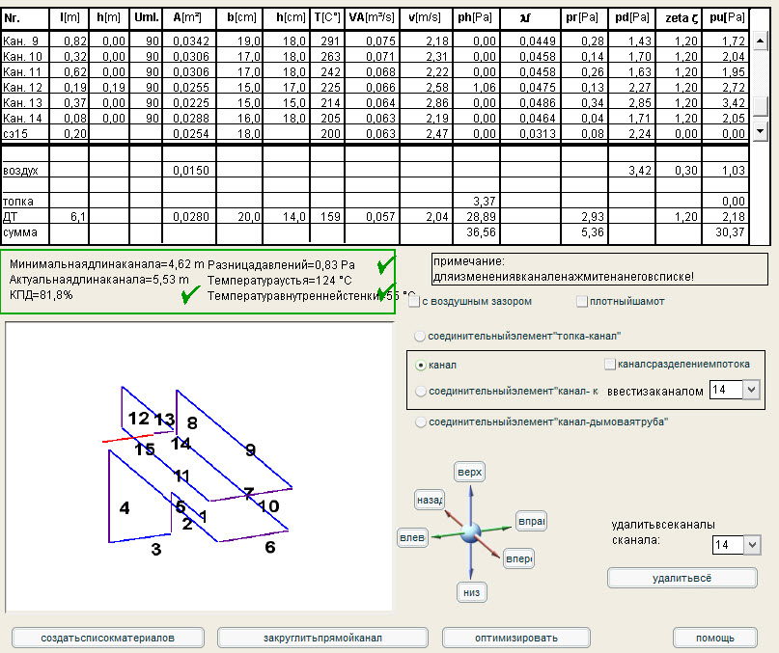Select the 'топка-канал' connecting element radio
This screenshot has width=779, height=653.
tap(420, 336)
